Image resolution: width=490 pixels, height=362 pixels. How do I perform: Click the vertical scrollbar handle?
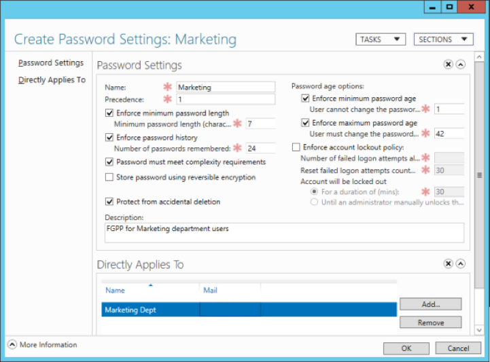(x=480, y=175)
